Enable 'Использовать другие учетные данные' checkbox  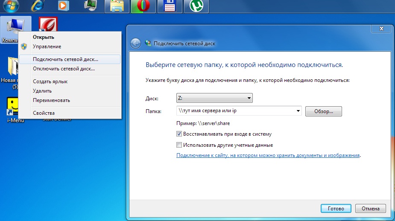(179, 145)
